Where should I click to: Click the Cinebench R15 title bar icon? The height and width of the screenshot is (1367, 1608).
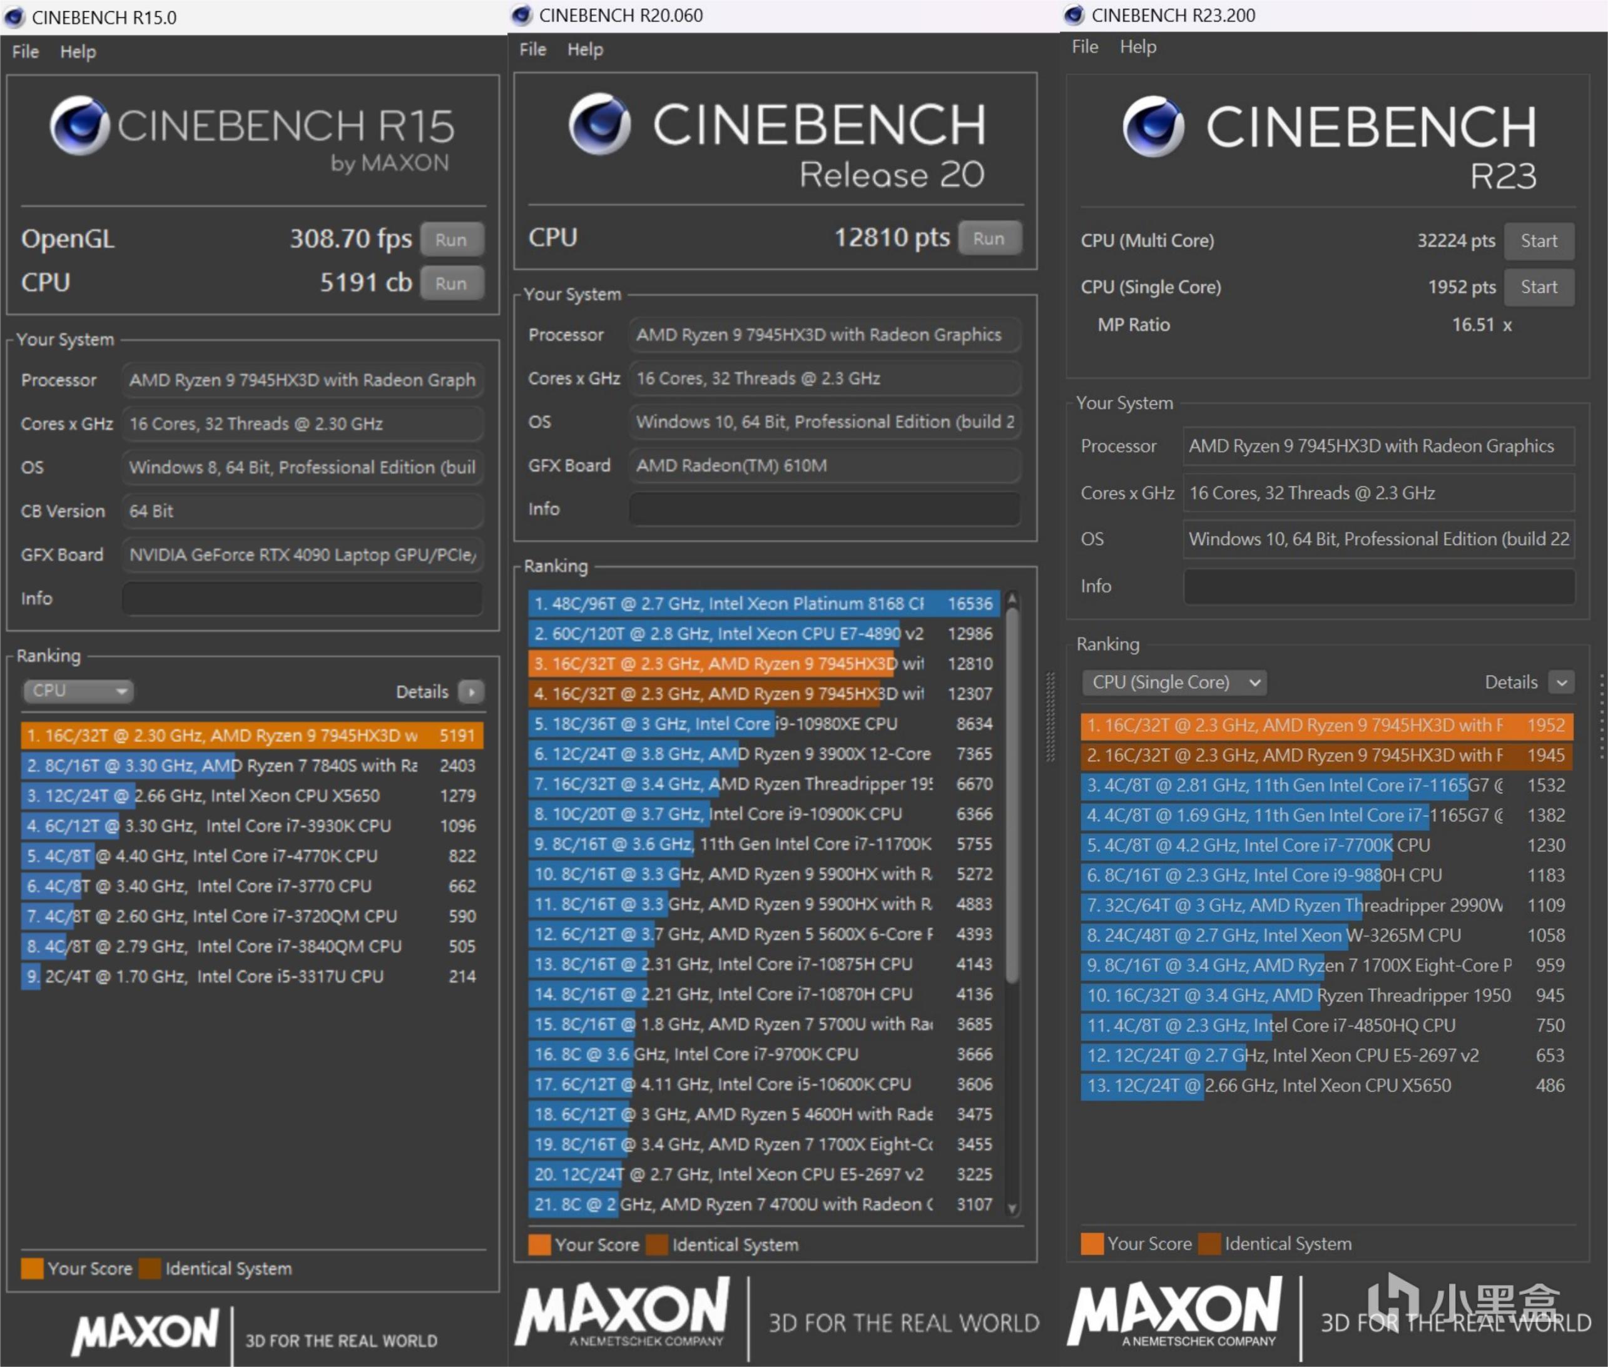coord(14,17)
